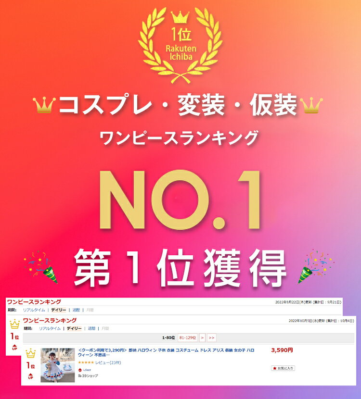The image size is (361, 399).
Task: Click the 39ショップ label
Action: pos(88,376)
